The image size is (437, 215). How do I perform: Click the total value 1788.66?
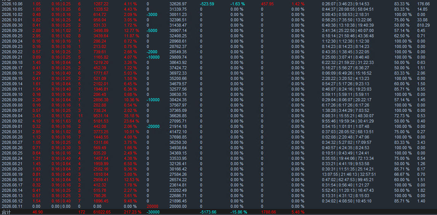click(x=269, y=212)
